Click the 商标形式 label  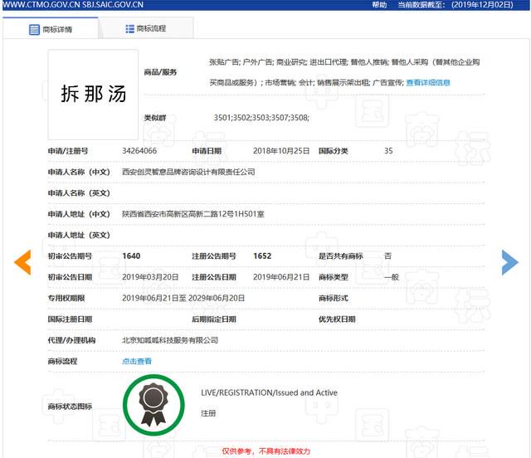(x=334, y=298)
